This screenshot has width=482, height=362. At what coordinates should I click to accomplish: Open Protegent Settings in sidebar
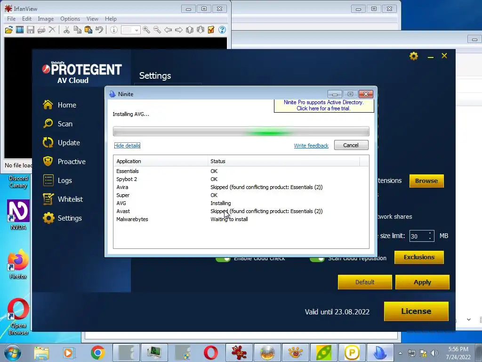(63, 218)
